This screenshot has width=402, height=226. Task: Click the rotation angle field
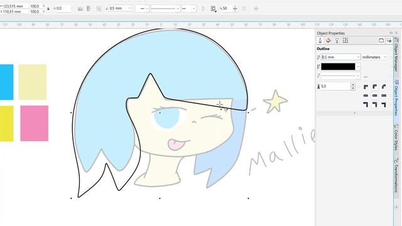click(x=63, y=8)
